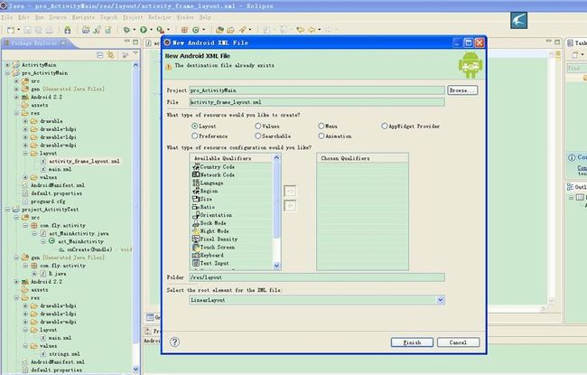The height and width of the screenshot is (375, 587).
Task: Click Collapse All icon in Package Explorer
Action: tap(100, 55)
